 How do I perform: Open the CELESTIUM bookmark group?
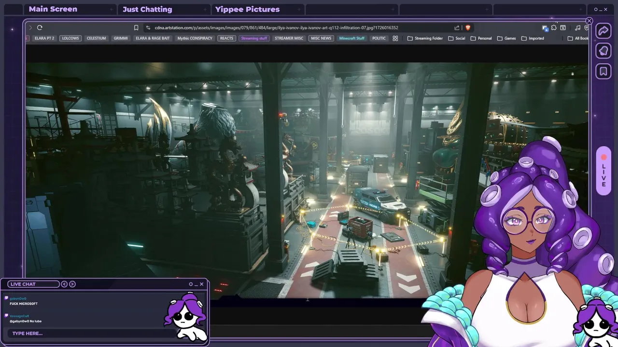[x=97, y=38]
